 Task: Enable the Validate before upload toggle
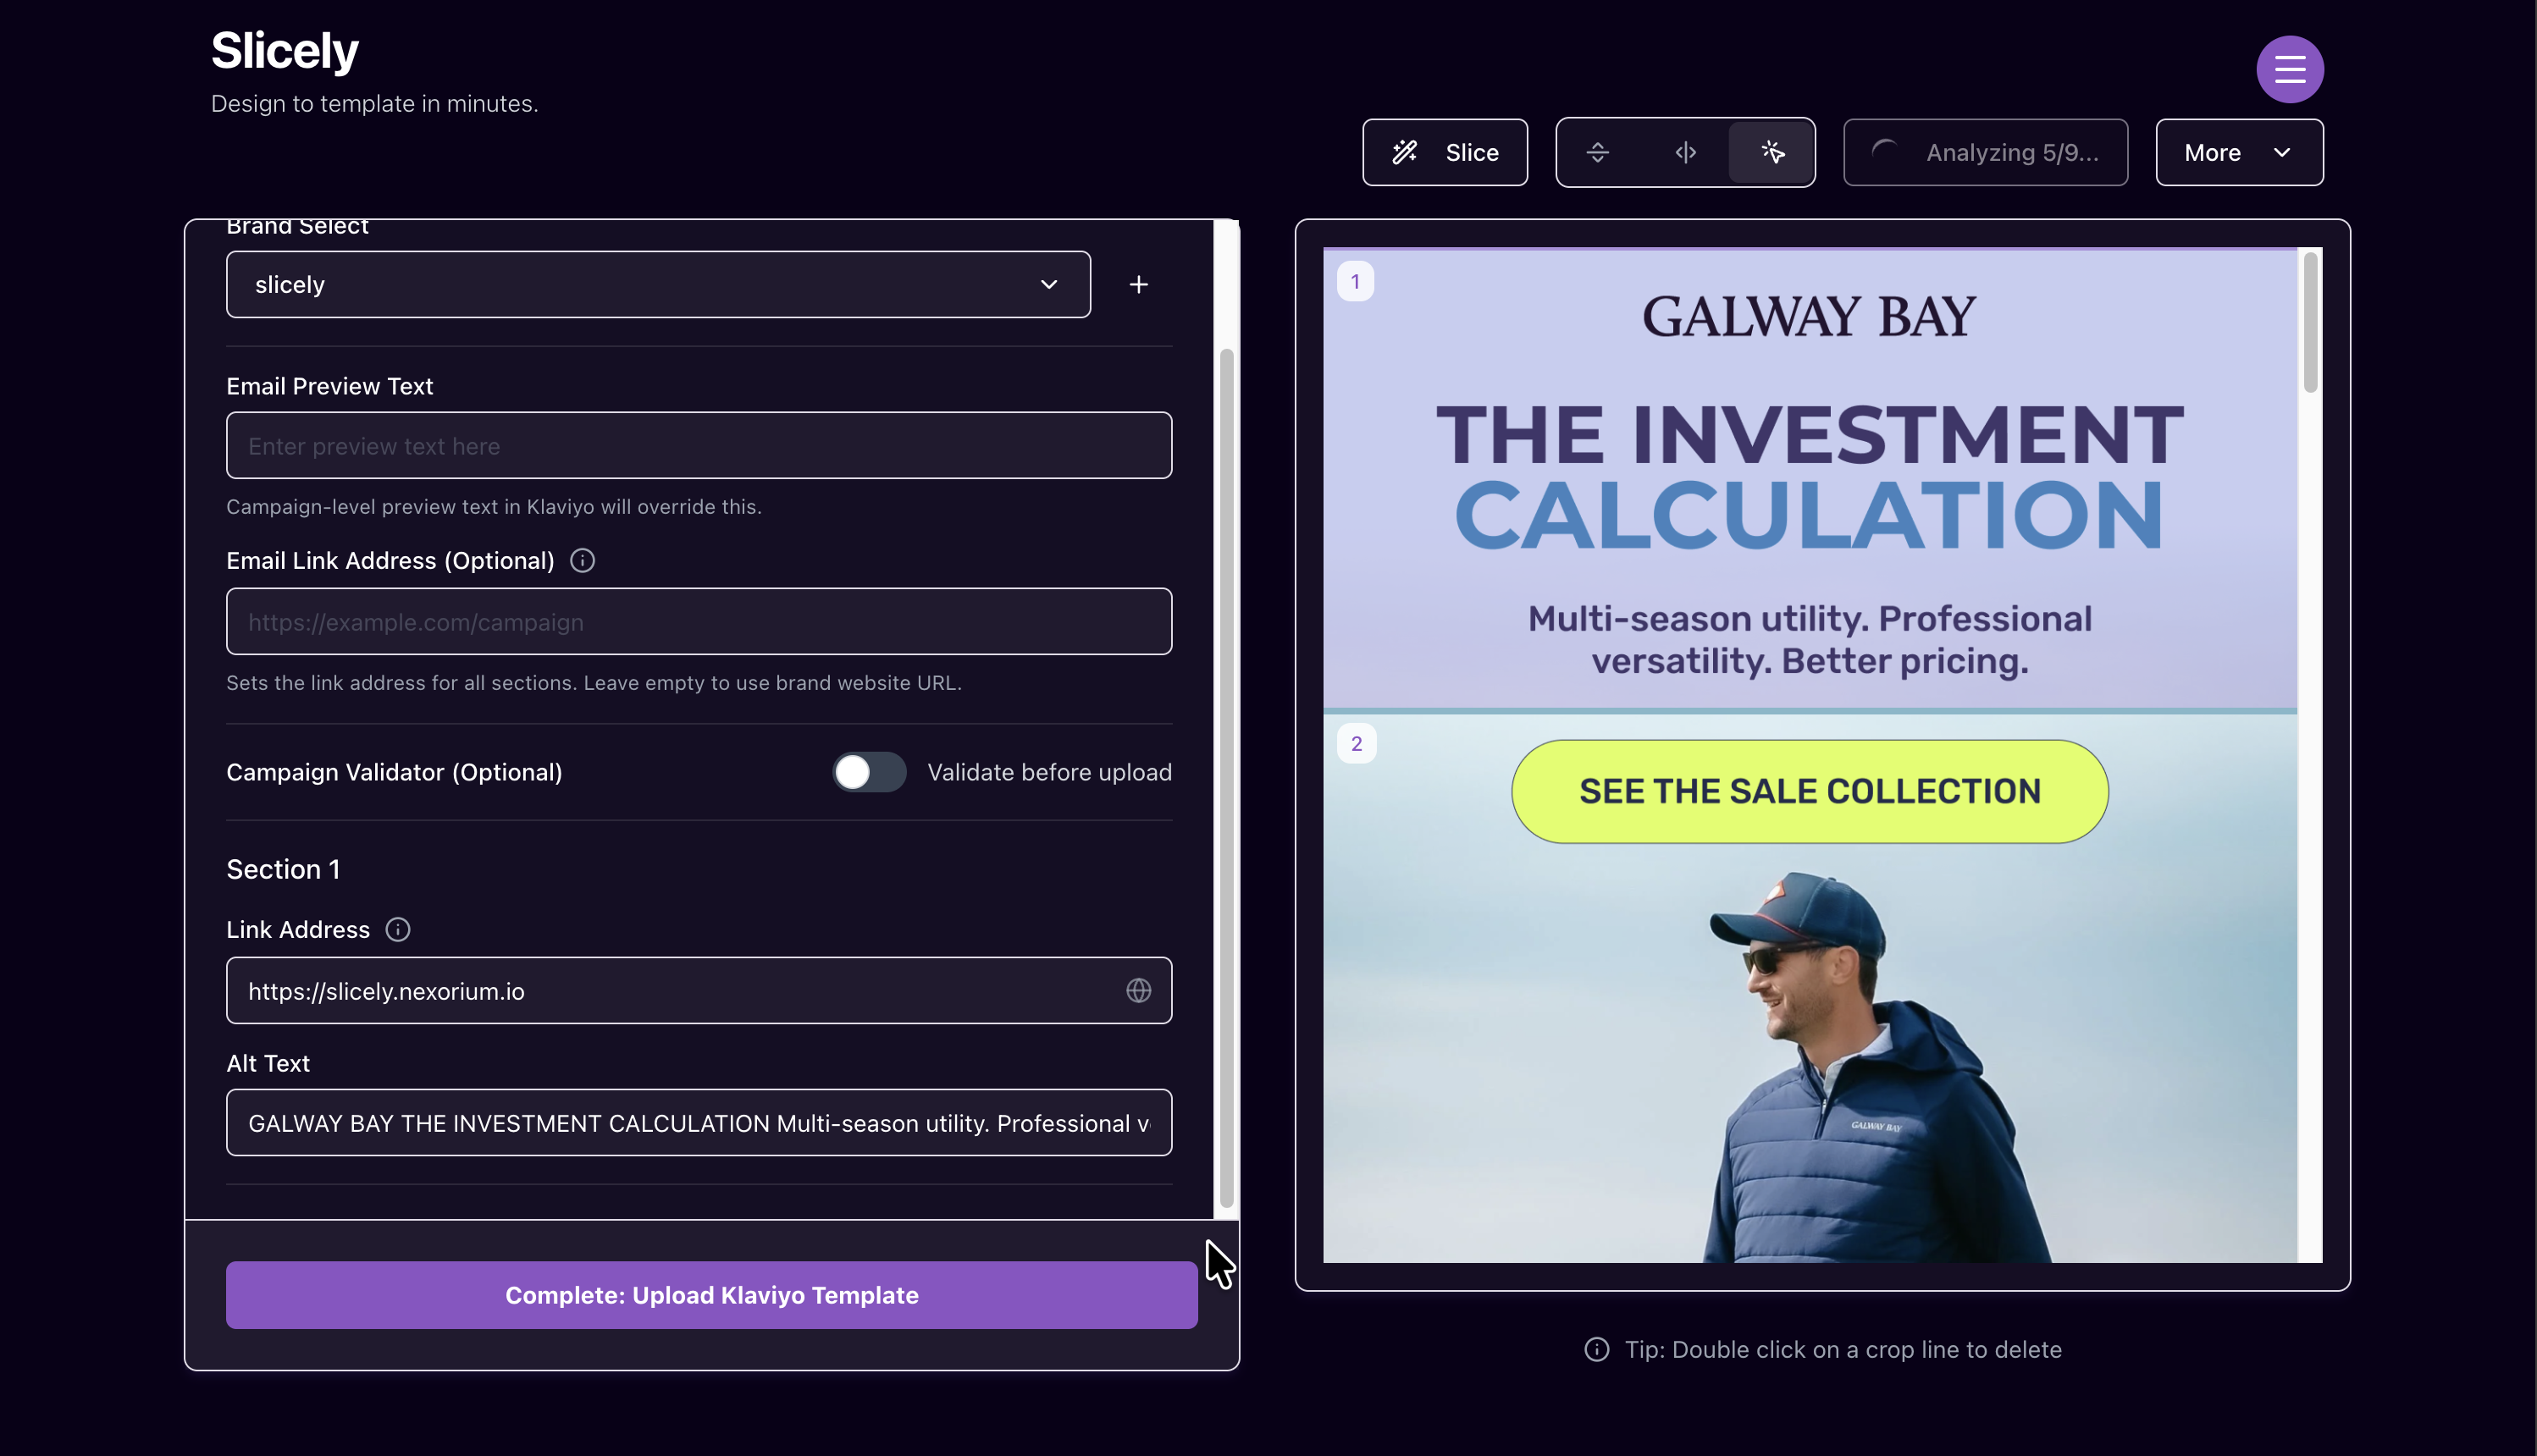pyautogui.click(x=868, y=772)
